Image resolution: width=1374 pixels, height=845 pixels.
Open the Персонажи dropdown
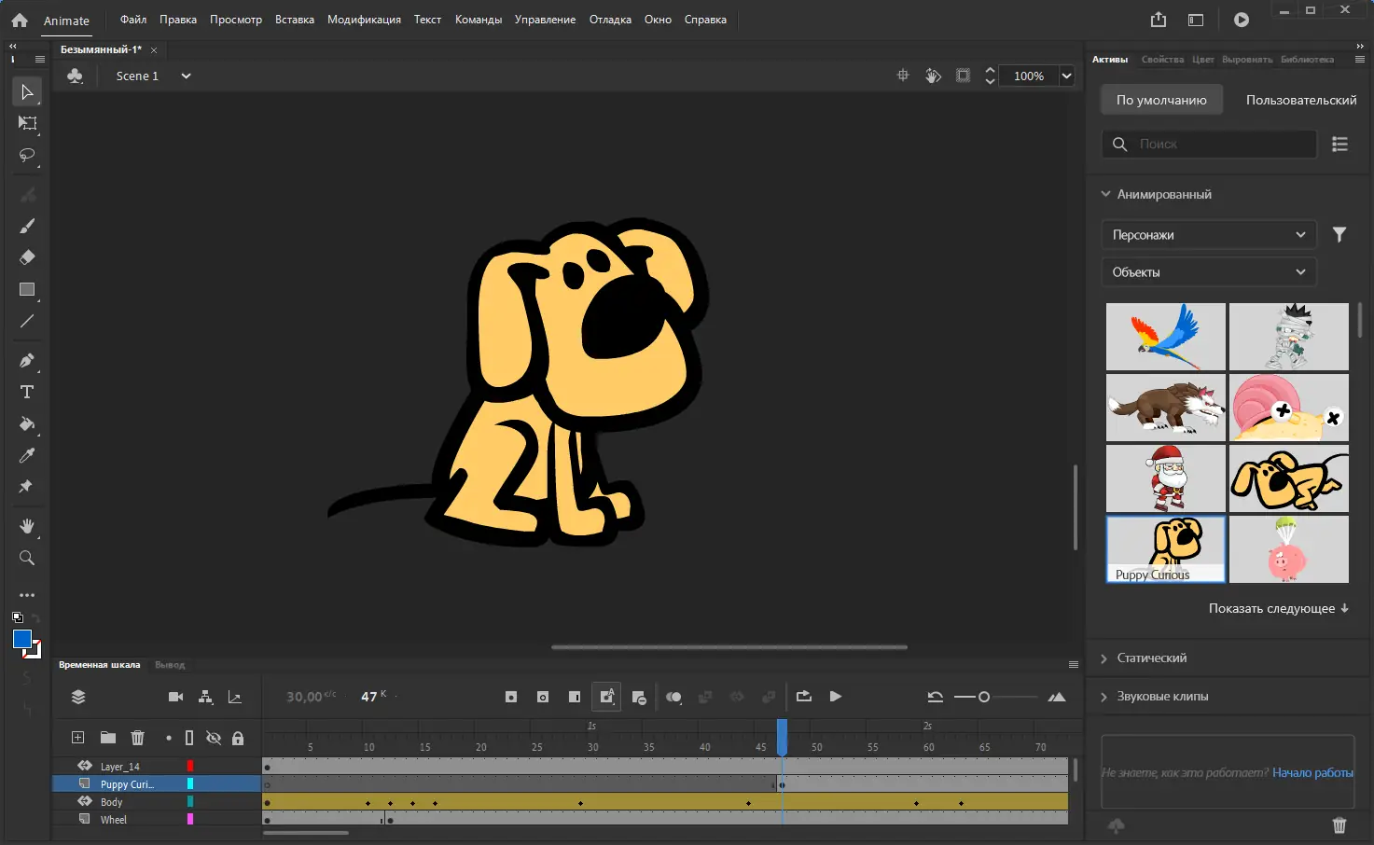click(1208, 235)
